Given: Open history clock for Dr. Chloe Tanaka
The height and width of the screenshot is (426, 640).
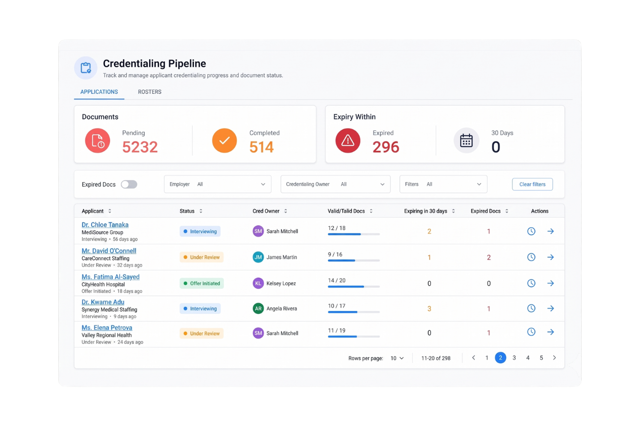Looking at the screenshot, I should [x=531, y=231].
